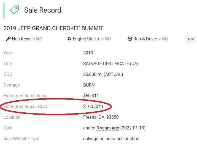The width and height of the screenshot is (197, 144).
Task: Click the key icon beside Has Keys
Action: (8, 39)
